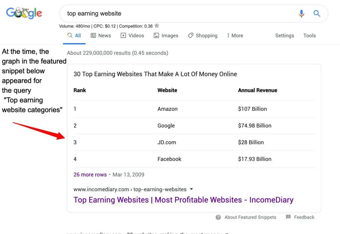Click the blue search magnifier icon

point(317,13)
